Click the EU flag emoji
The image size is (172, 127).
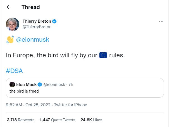[103, 55]
